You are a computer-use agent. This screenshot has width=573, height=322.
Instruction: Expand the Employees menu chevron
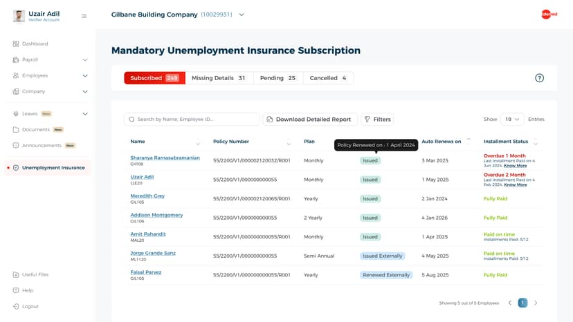[85, 76]
